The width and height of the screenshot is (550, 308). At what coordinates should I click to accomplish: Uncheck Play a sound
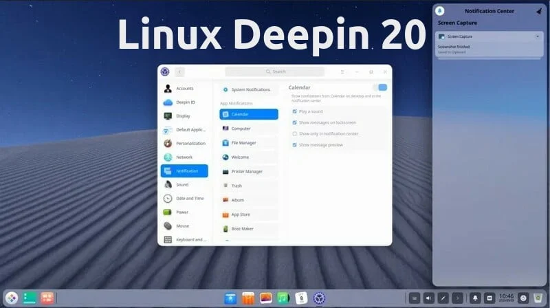point(295,111)
